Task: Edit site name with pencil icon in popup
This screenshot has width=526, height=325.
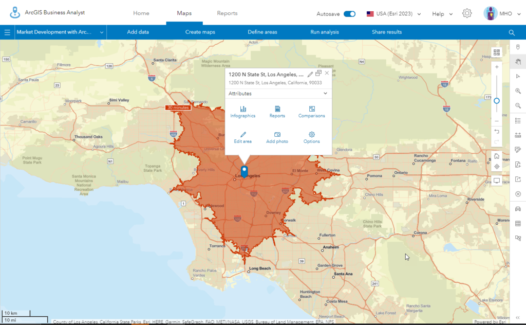Action: point(310,74)
